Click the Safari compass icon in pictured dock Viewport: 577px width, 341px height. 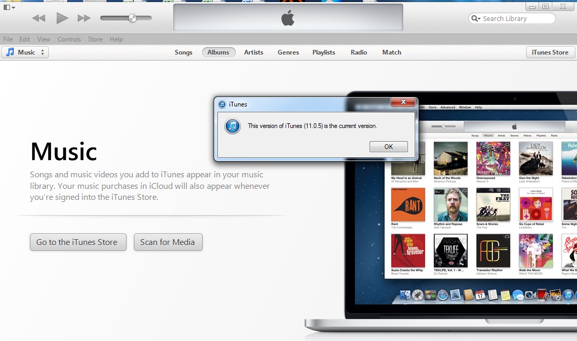pyautogui.click(x=443, y=295)
